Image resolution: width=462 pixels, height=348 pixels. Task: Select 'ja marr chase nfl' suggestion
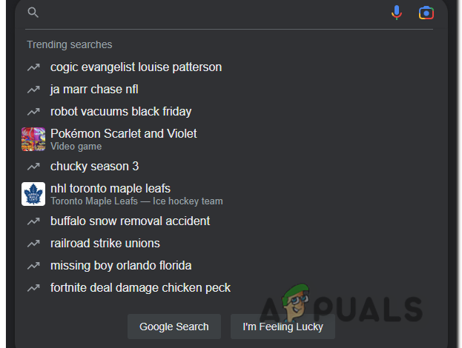click(94, 90)
